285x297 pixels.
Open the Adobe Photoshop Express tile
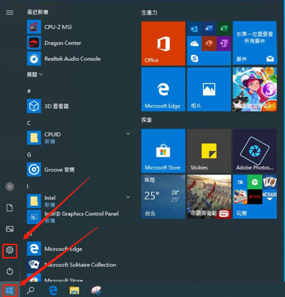click(255, 151)
